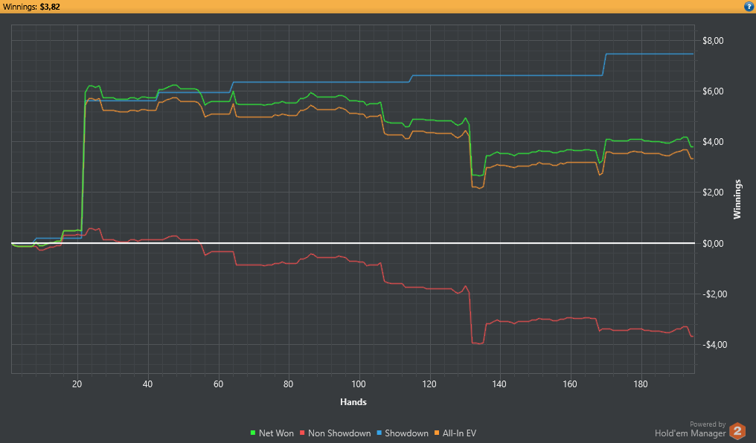Viewport: 756px width, 443px height.
Task: Click the Hold'em Manager 2 logo
Action: [x=737, y=430]
